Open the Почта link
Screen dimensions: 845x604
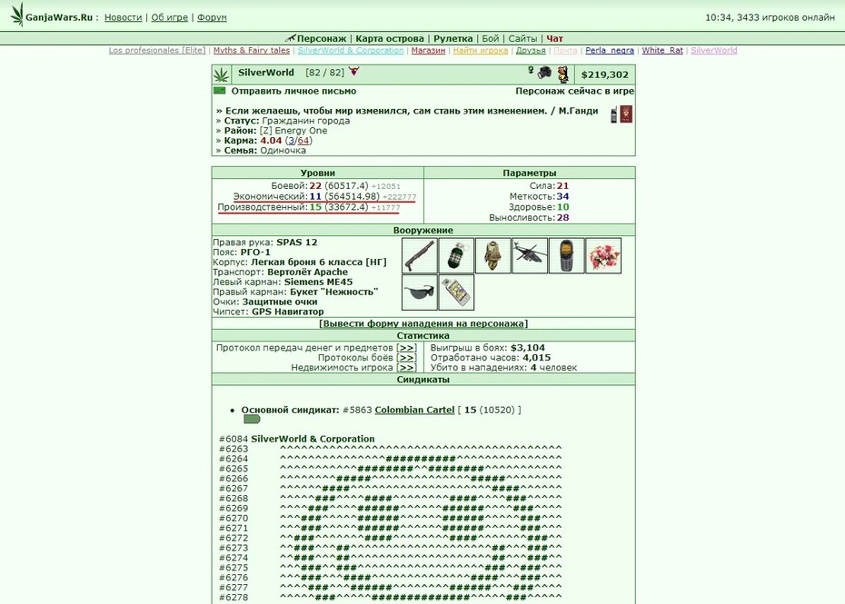point(565,50)
